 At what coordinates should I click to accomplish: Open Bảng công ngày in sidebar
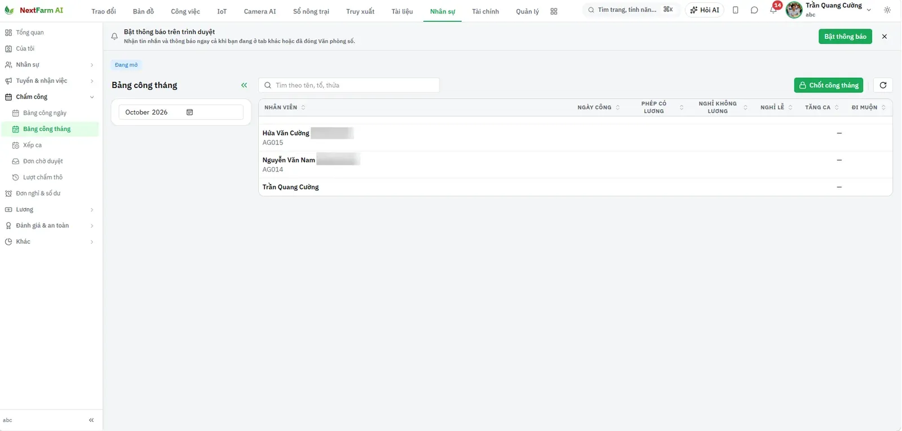(50, 113)
